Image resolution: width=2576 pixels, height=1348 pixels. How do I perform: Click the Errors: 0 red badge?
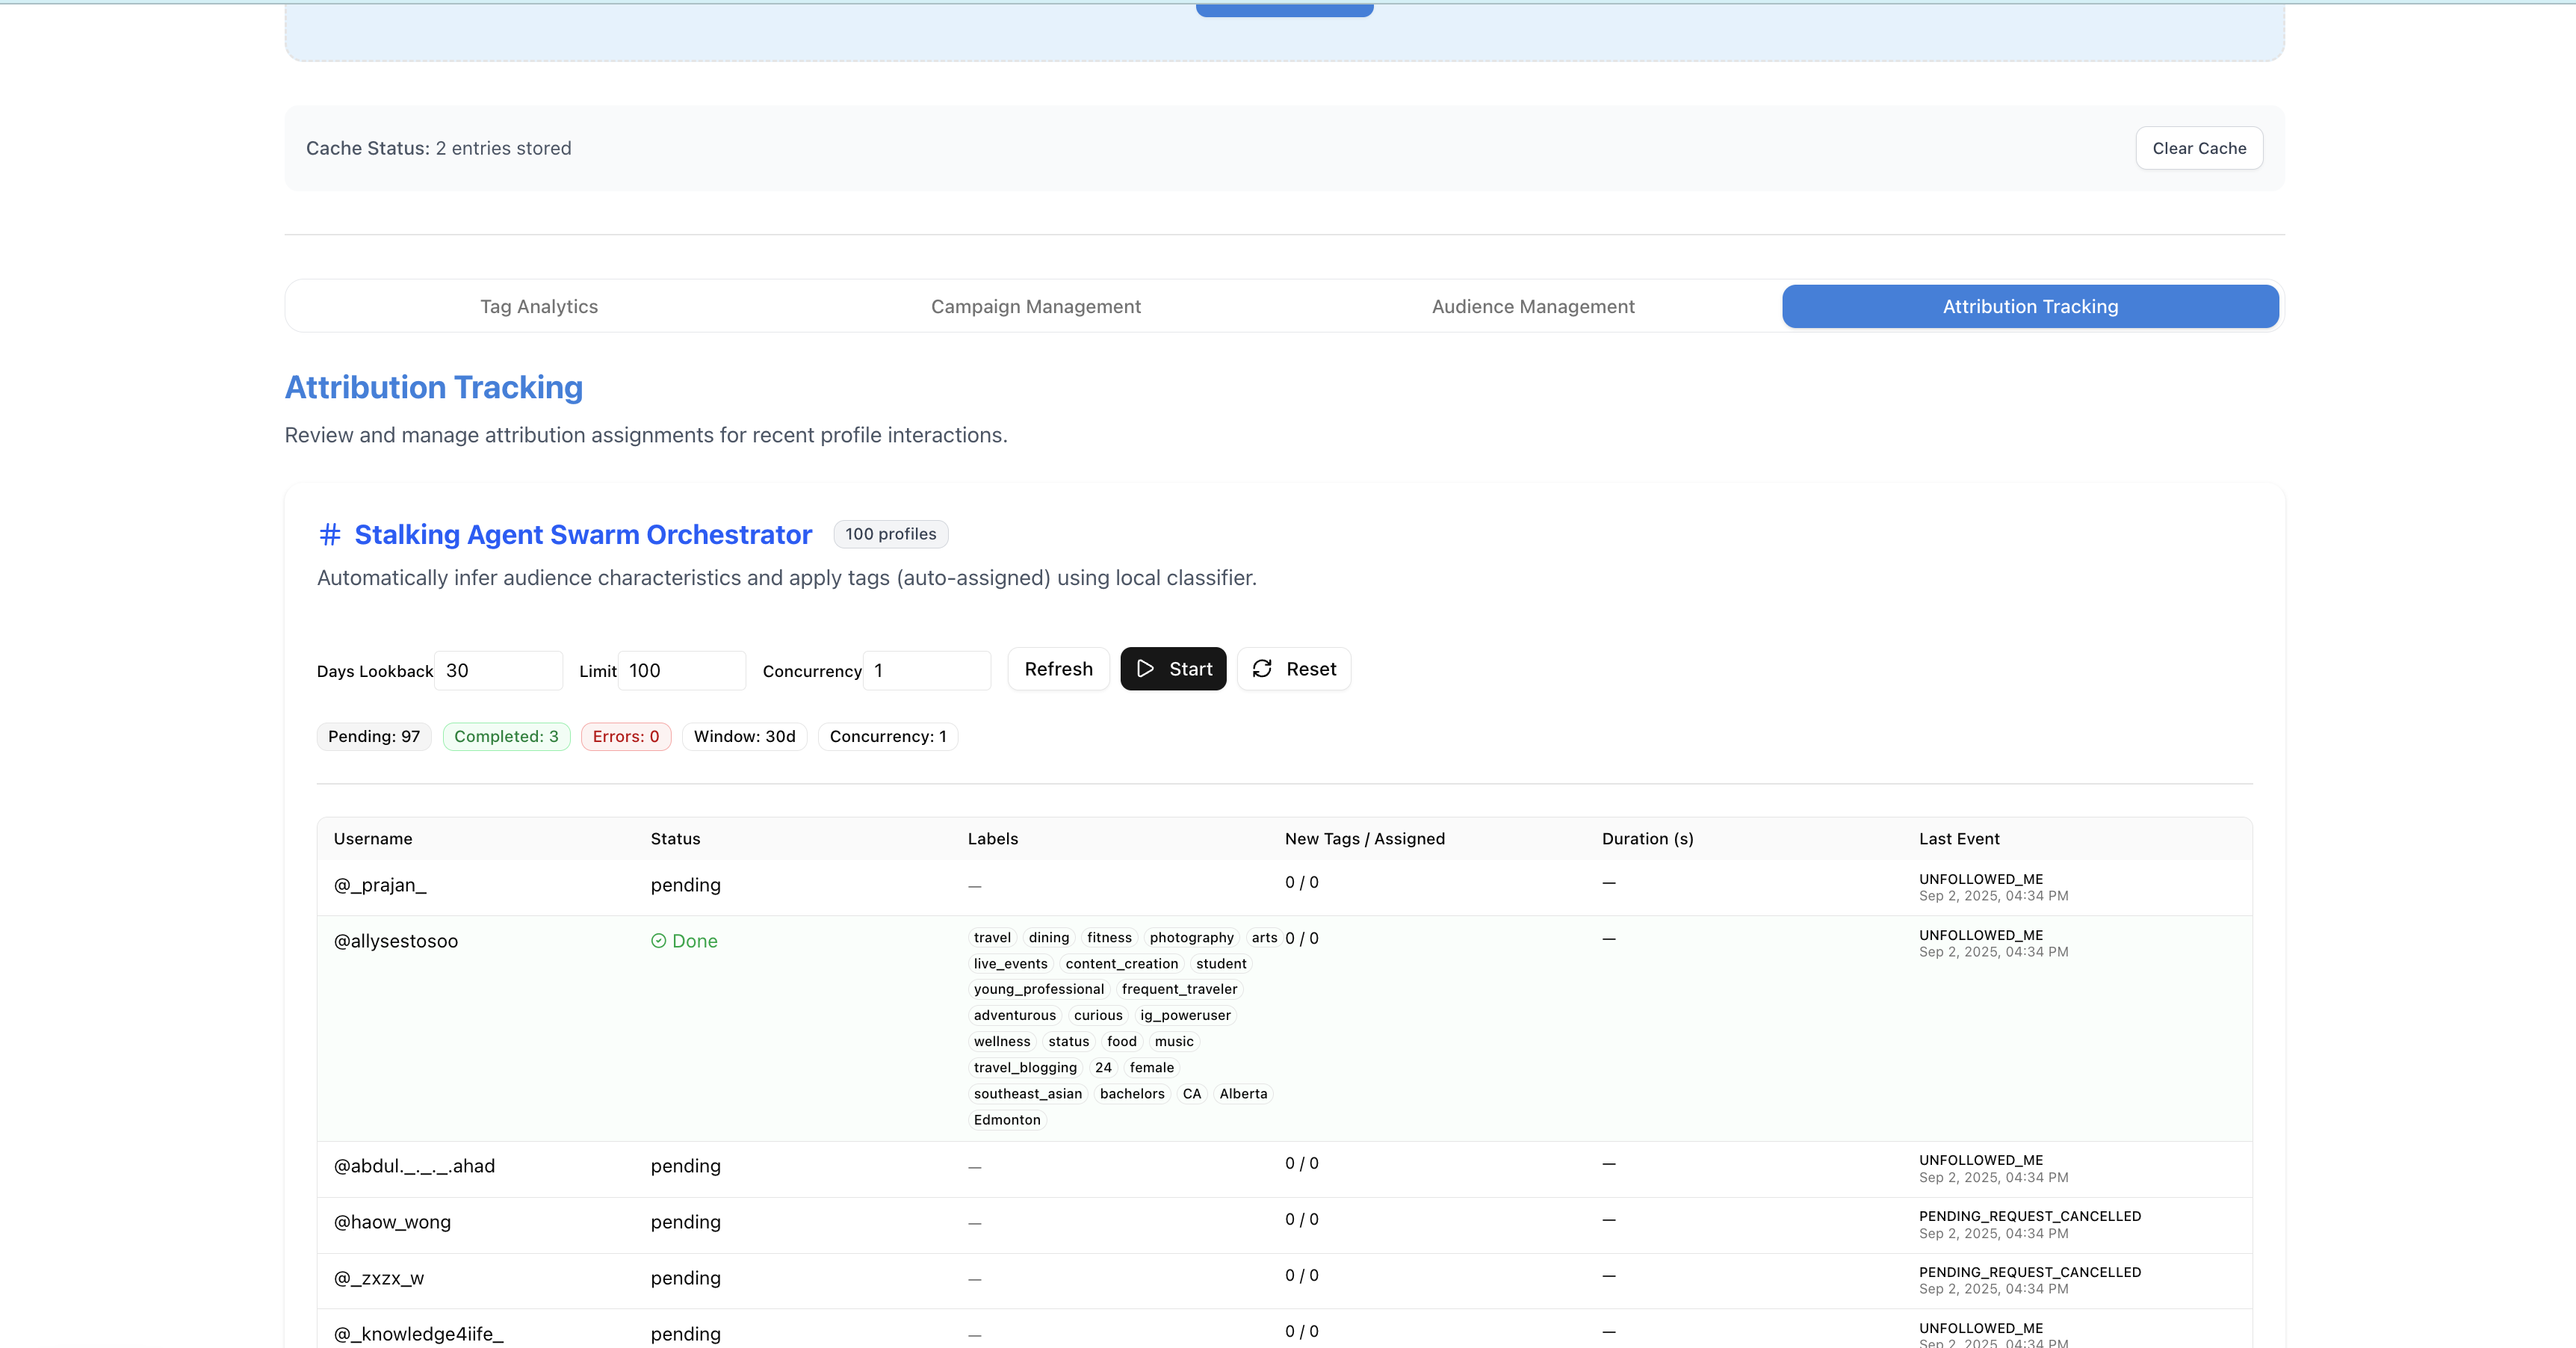coord(625,737)
